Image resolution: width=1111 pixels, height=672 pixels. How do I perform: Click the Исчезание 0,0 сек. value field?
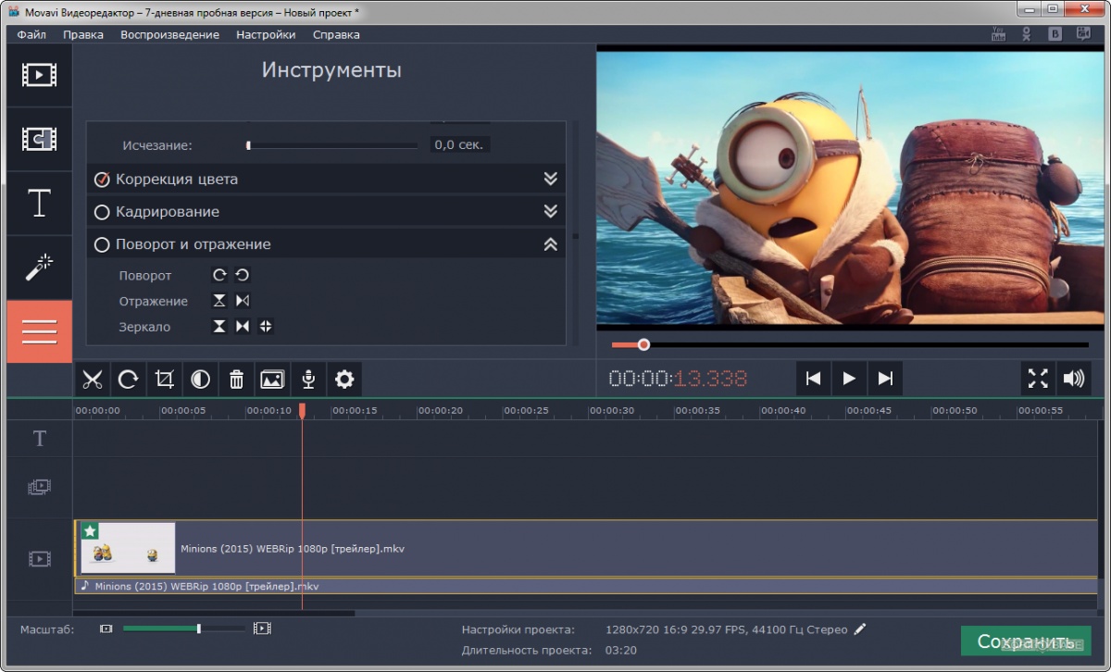click(460, 145)
